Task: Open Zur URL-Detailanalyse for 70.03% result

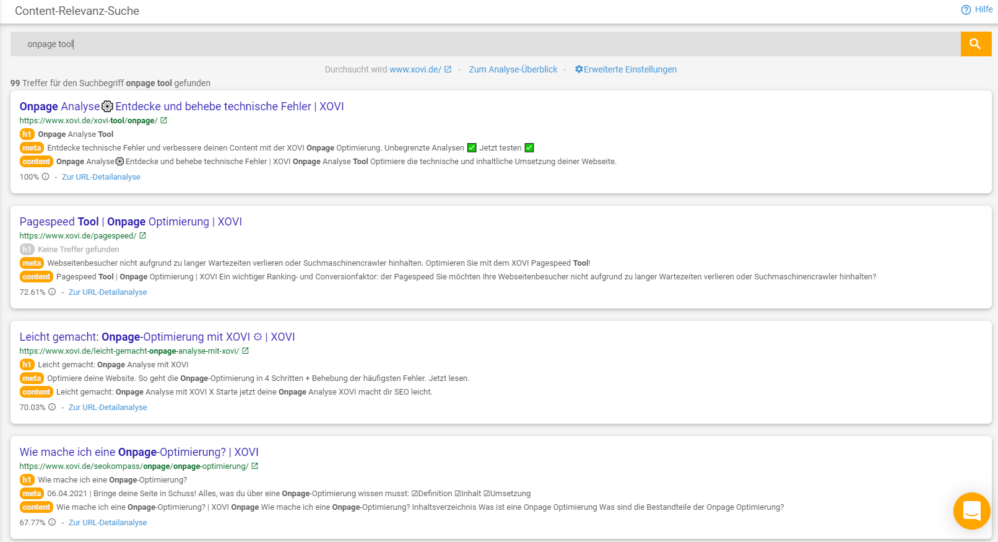Action: point(108,407)
